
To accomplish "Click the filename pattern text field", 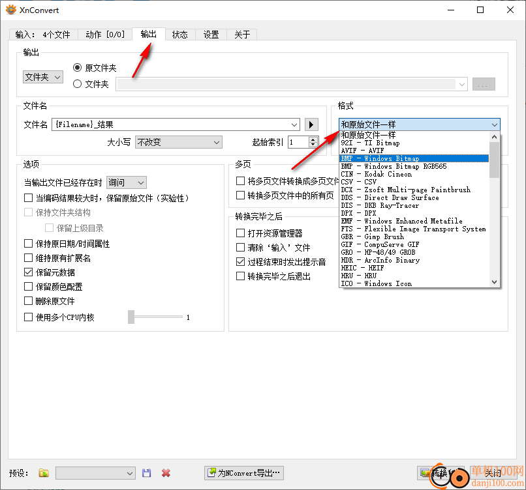I will (x=170, y=124).
